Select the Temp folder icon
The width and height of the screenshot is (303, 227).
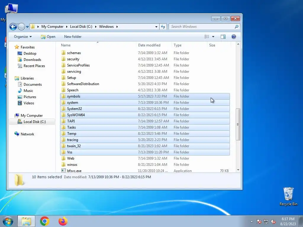(x=63, y=134)
